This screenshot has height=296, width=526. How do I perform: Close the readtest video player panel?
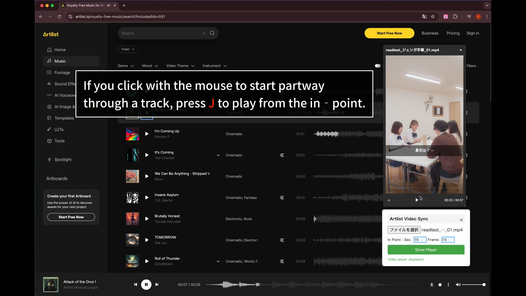click(x=461, y=50)
